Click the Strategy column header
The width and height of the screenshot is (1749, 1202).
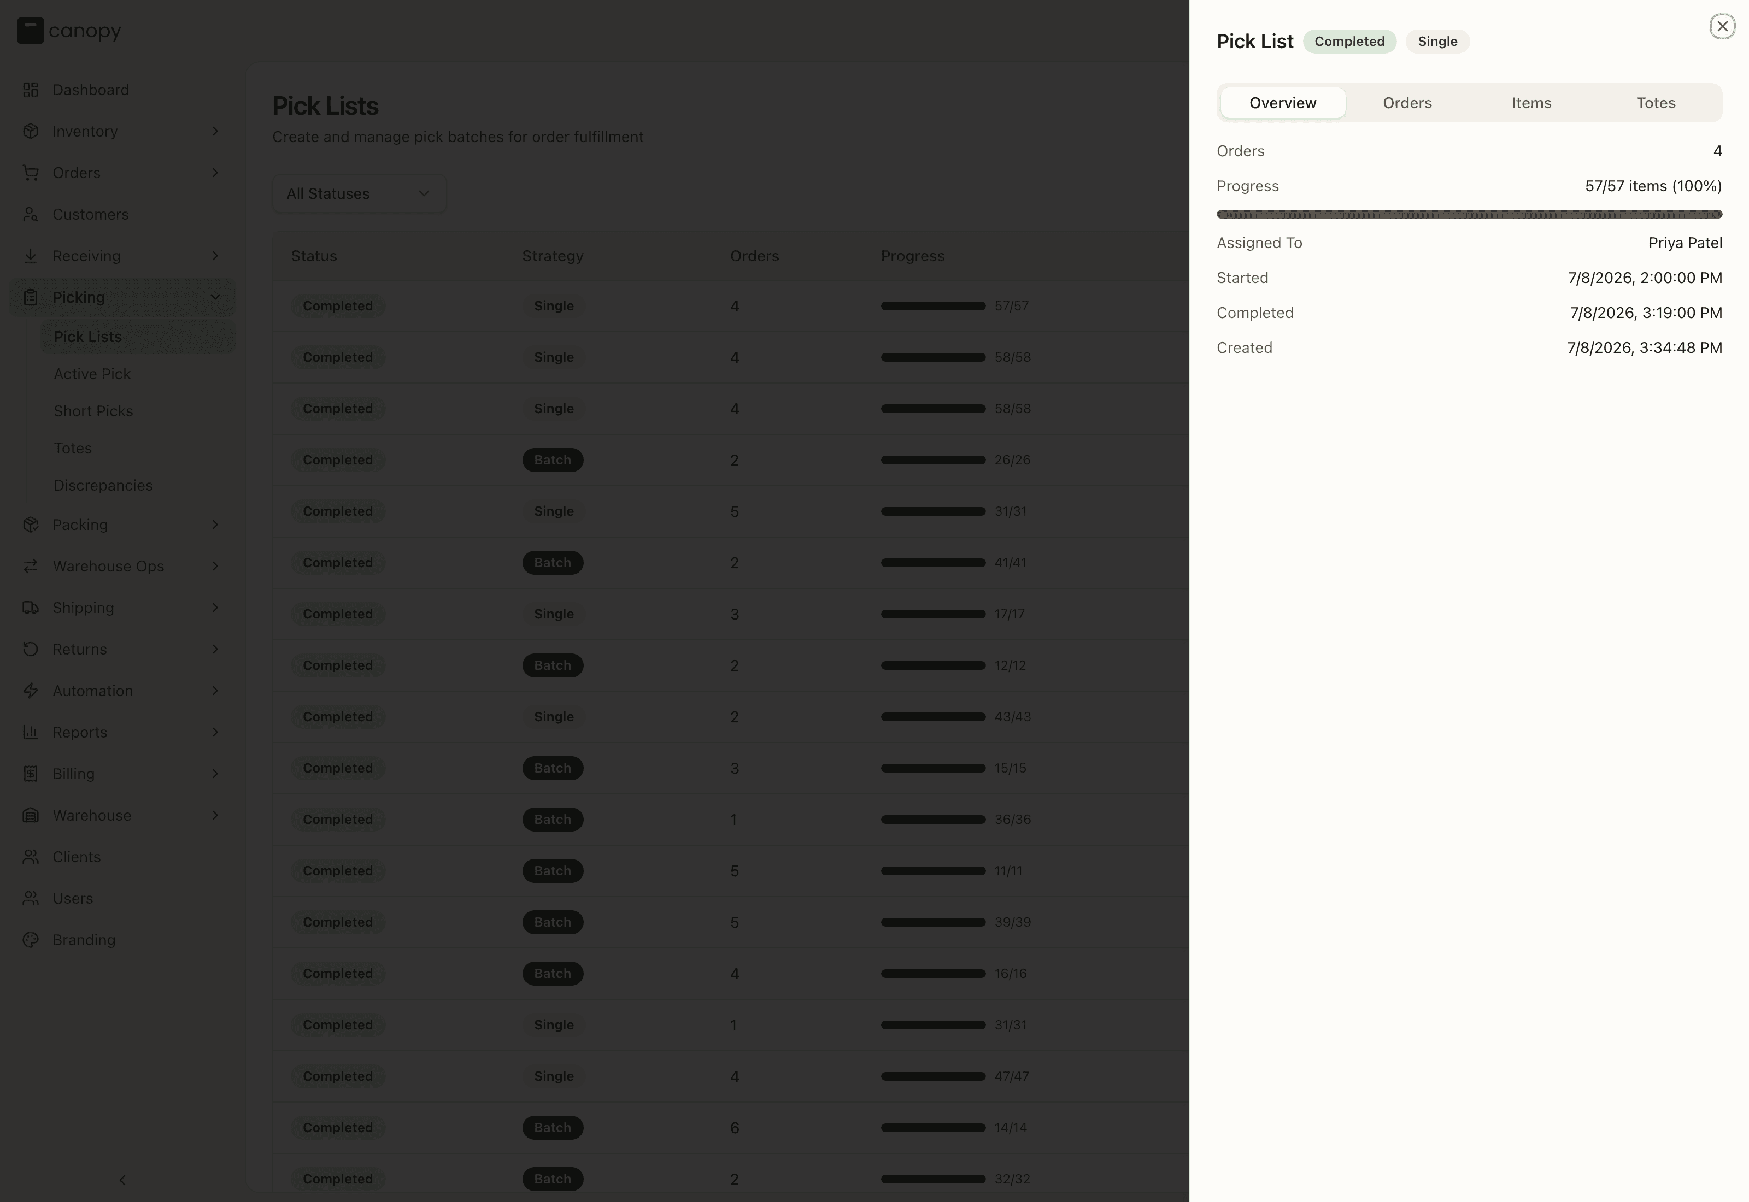[x=552, y=255]
